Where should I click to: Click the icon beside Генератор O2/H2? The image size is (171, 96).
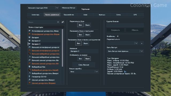[29, 77]
